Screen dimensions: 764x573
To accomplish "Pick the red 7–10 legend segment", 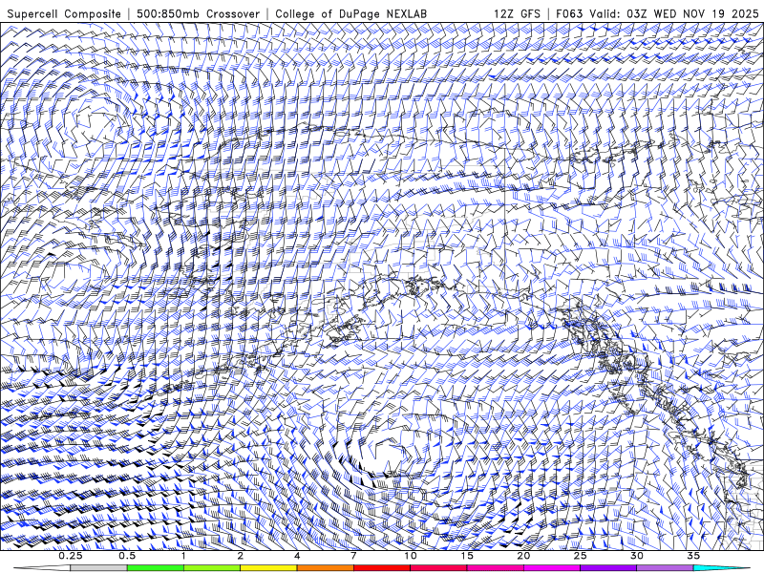I will pyautogui.click(x=382, y=568).
